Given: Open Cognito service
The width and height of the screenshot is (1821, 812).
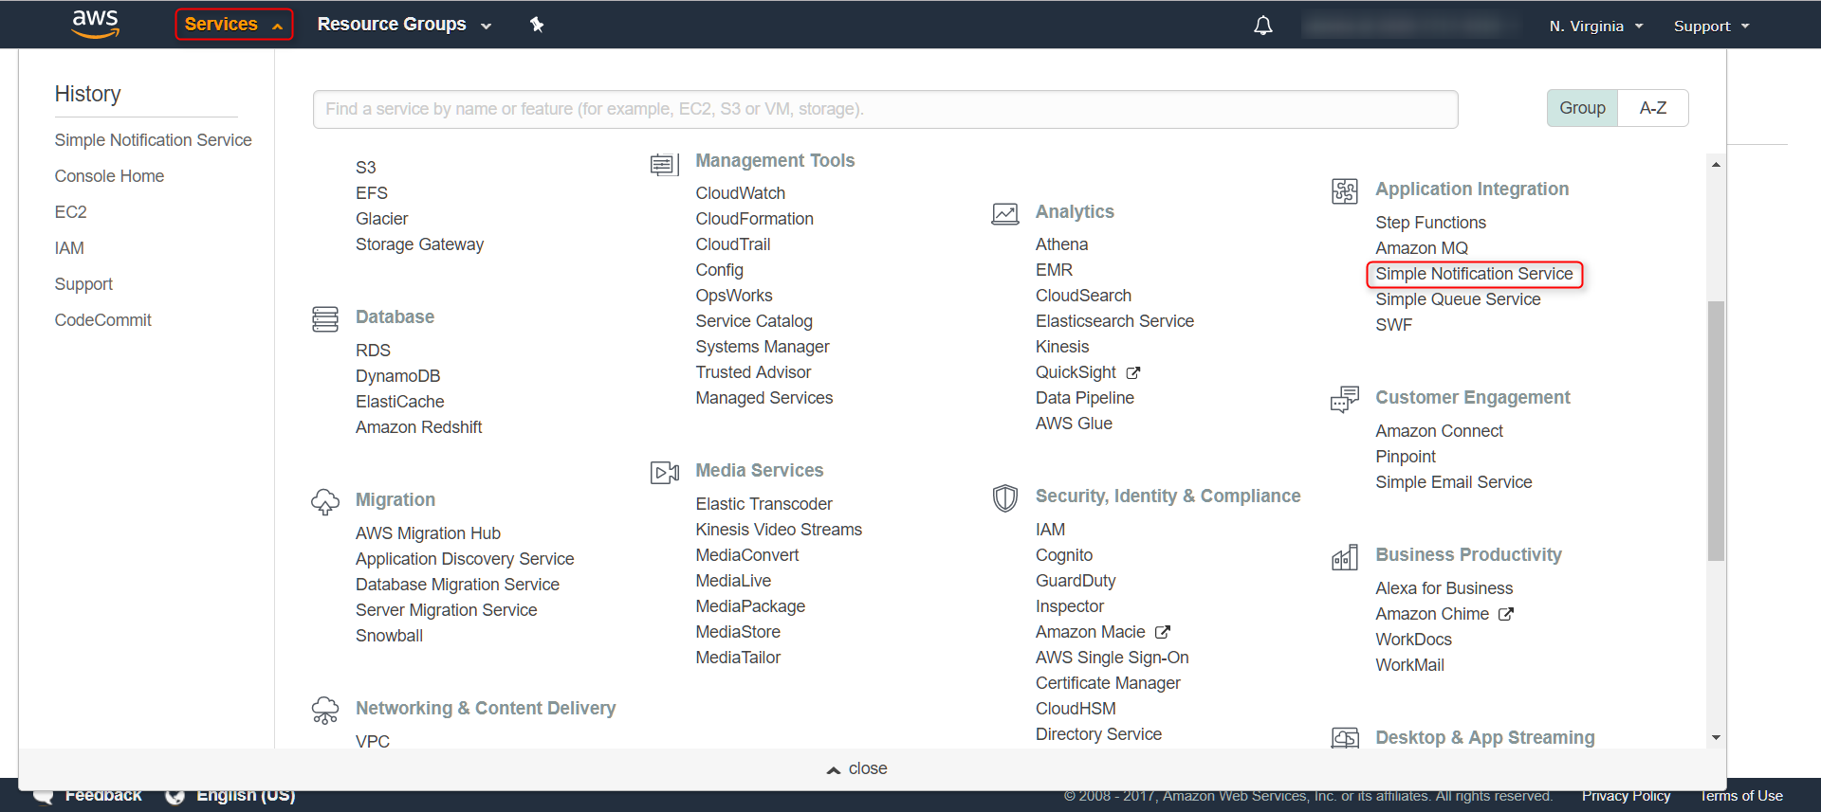Looking at the screenshot, I should (x=1063, y=555).
